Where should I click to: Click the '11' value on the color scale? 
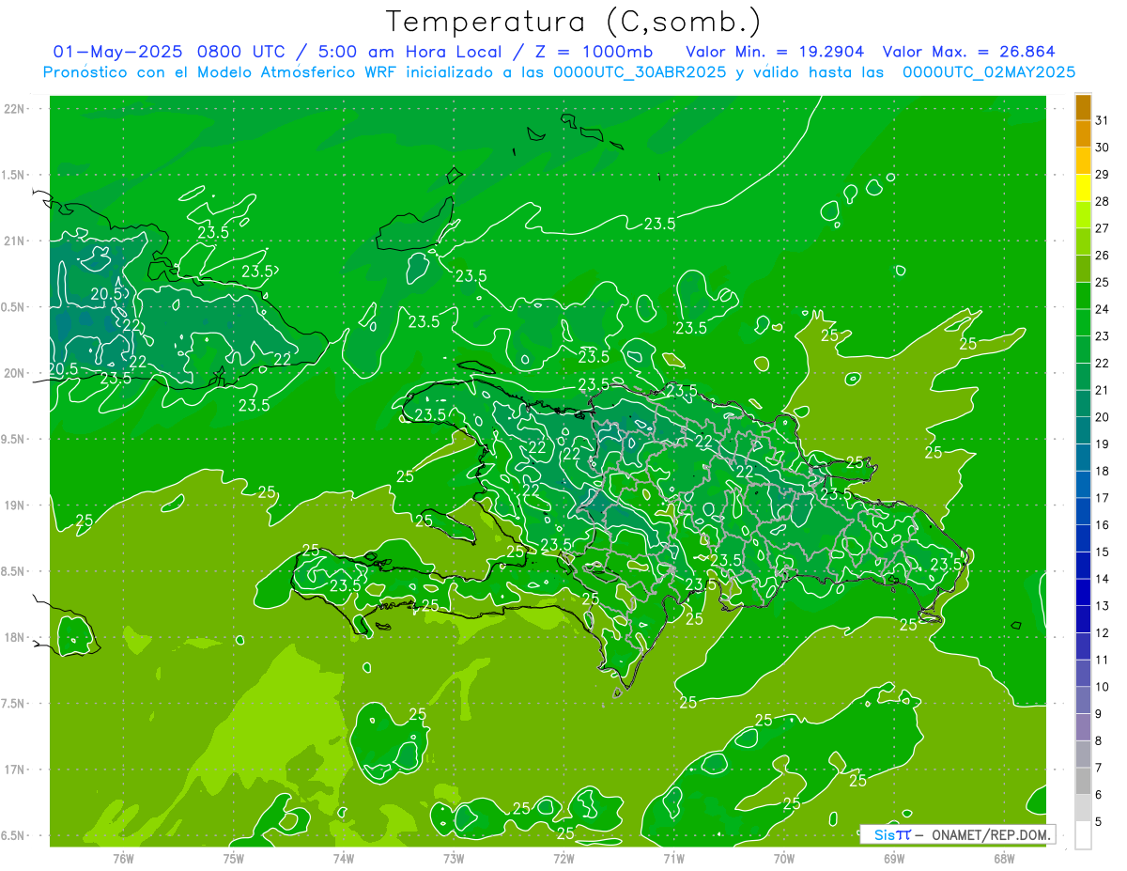click(1103, 660)
